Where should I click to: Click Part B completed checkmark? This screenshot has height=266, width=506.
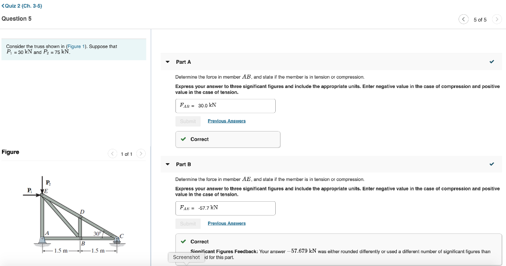492,164
